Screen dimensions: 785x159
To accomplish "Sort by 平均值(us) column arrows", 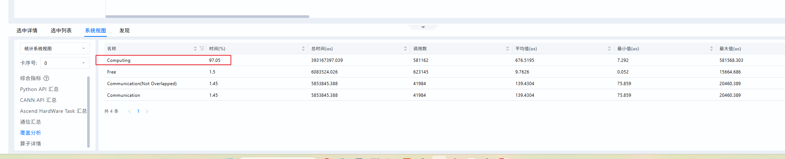I will [609, 49].
